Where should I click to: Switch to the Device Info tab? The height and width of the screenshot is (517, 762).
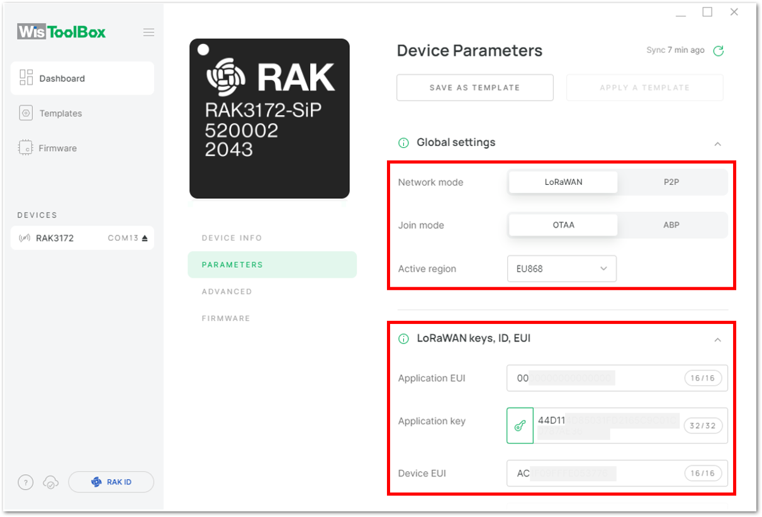pyautogui.click(x=232, y=238)
